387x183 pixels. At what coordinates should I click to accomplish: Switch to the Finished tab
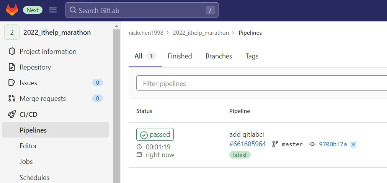[180, 56]
